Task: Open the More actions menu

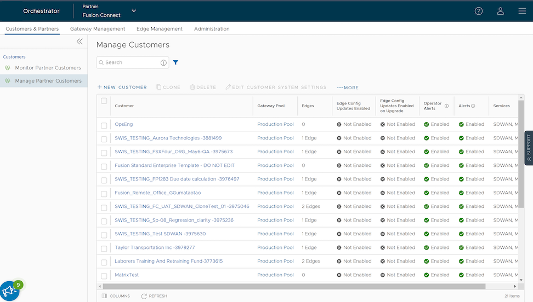Action: pyautogui.click(x=348, y=88)
